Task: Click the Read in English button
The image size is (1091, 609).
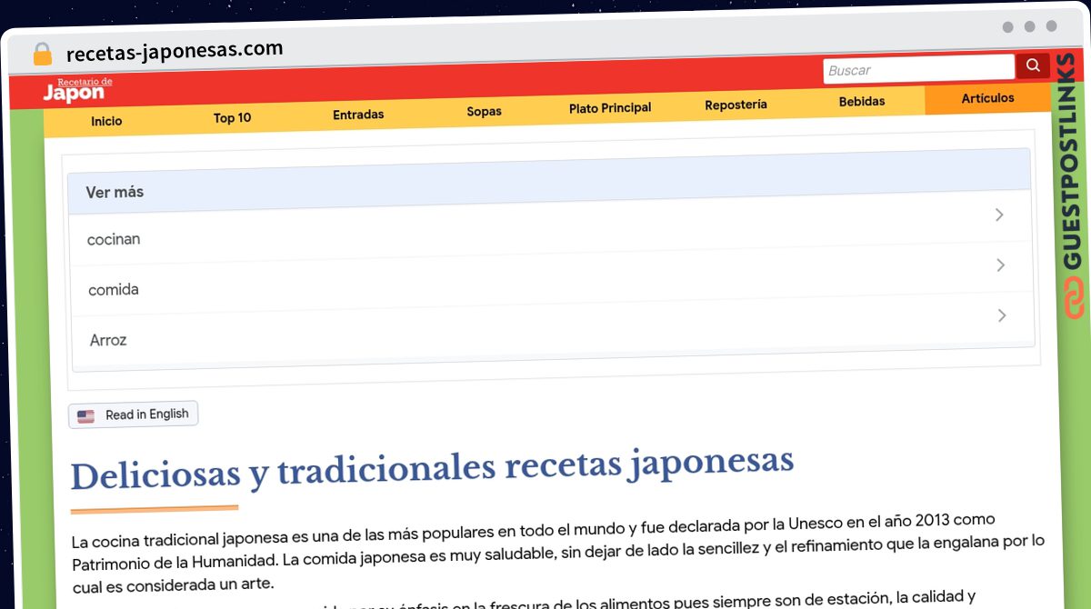Action: (x=134, y=414)
